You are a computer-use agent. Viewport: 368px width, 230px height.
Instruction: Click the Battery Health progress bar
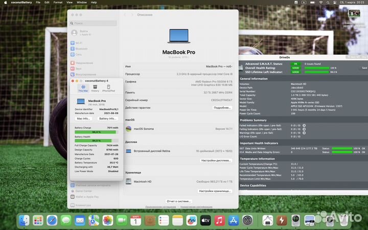tap(97, 141)
